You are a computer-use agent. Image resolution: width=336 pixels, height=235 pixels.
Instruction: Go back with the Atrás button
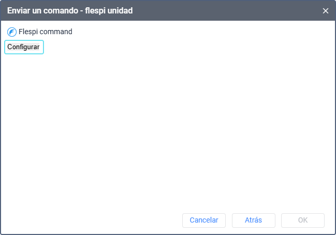[254, 220]
